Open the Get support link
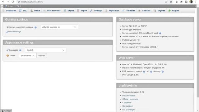The image size is (199, 112). [x=127, y=106]
